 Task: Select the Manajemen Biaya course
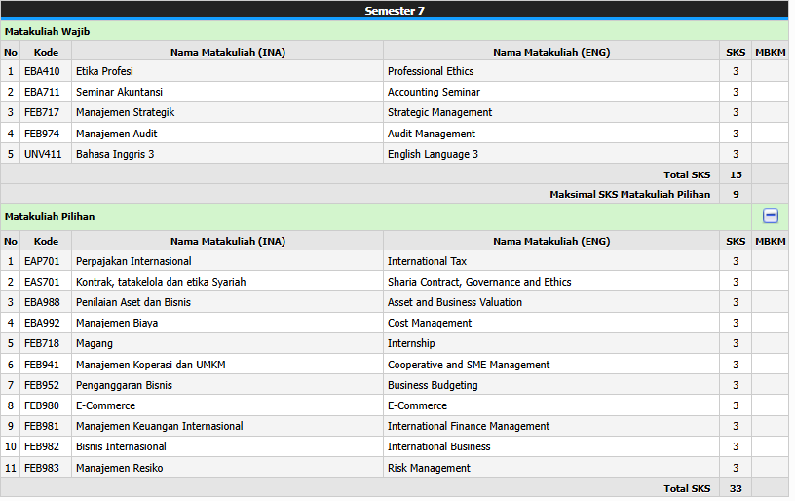tap(117, 323)
